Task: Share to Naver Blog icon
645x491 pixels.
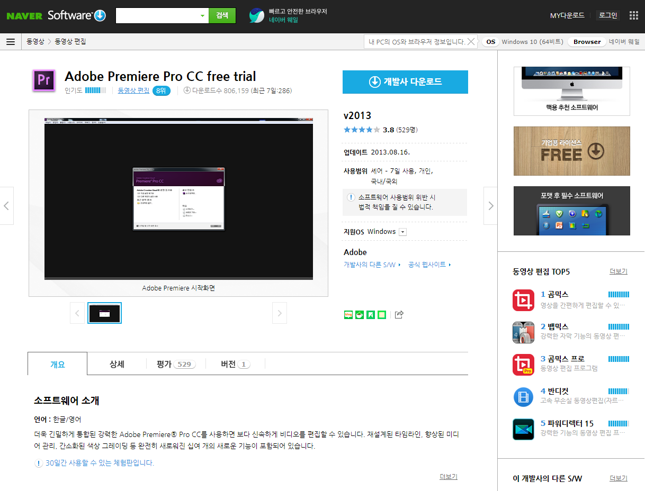Action: coord(348,315)
